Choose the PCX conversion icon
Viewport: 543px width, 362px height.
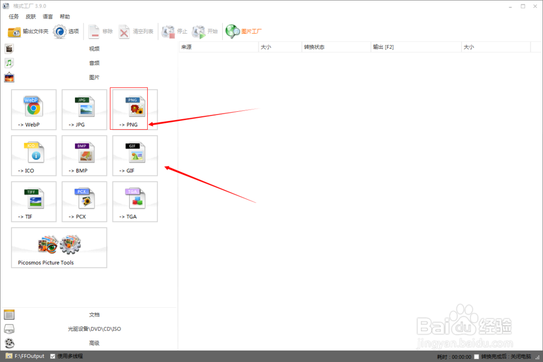coord(84,202)
